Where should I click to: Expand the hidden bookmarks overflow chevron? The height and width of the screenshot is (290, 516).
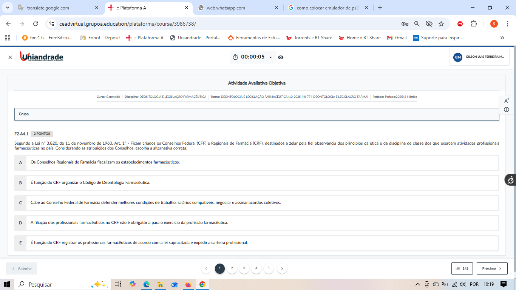502,38
